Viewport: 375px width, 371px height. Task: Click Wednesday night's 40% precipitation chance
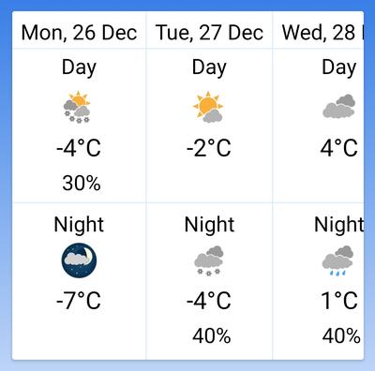coord(341,336)
